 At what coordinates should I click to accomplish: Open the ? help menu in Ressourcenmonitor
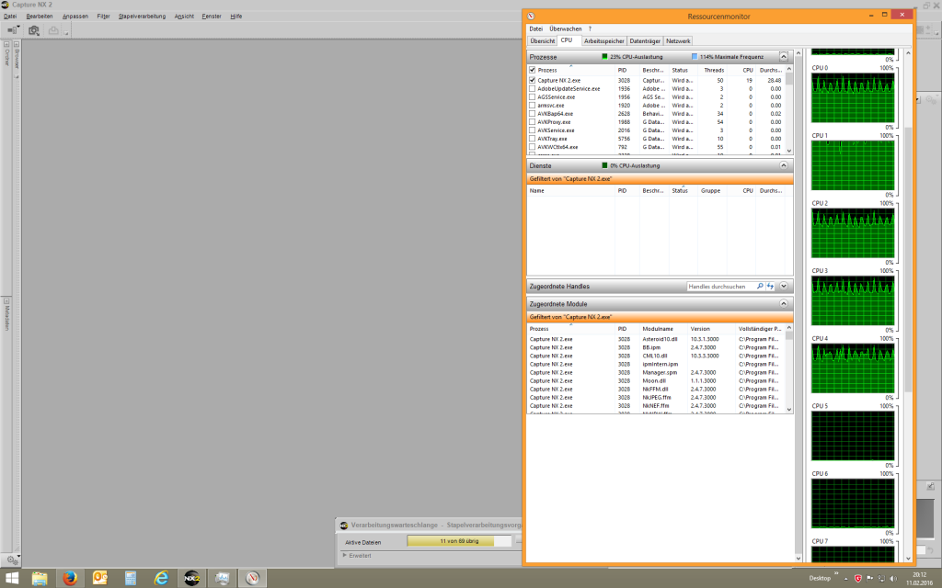click(590, 28)
